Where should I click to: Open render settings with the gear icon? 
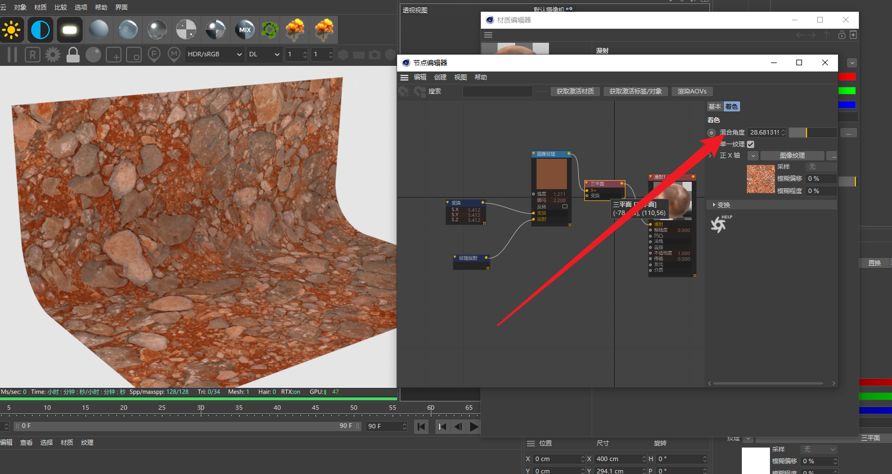click(x=53, y=55)
